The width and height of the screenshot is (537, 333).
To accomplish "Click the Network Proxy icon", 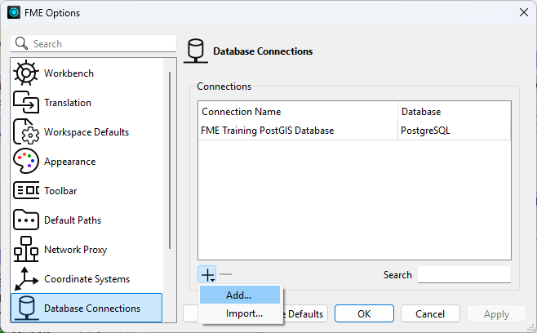I will [x=26, y=249].
